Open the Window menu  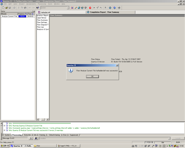coord(57,4)
